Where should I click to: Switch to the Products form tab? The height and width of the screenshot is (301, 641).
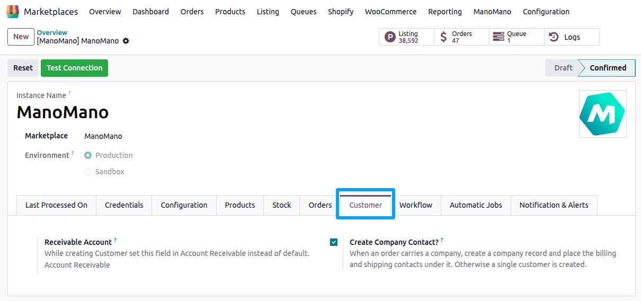tap(240, 205)
